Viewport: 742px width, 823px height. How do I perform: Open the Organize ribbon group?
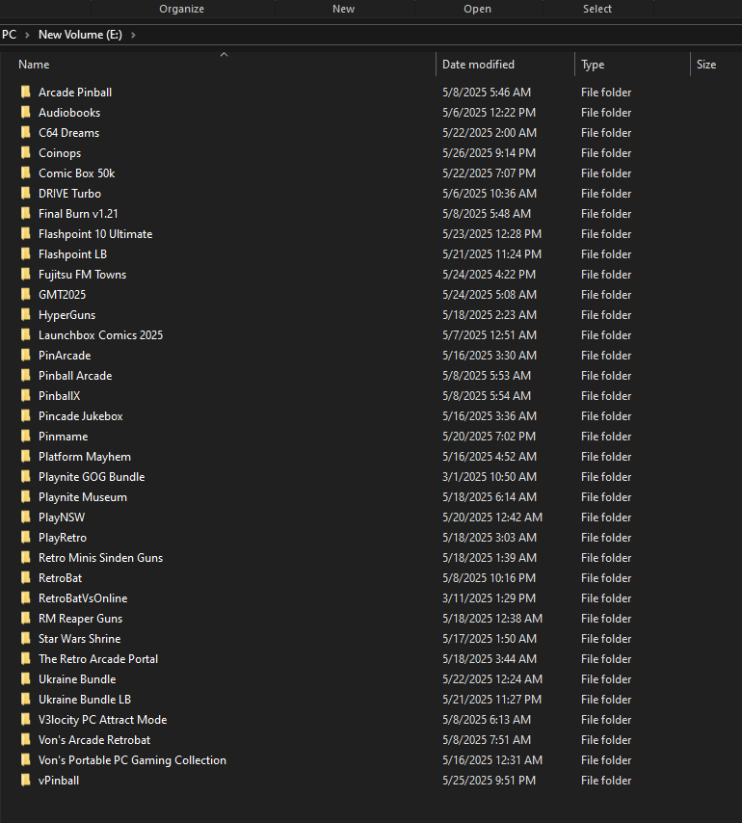point(181,9)
